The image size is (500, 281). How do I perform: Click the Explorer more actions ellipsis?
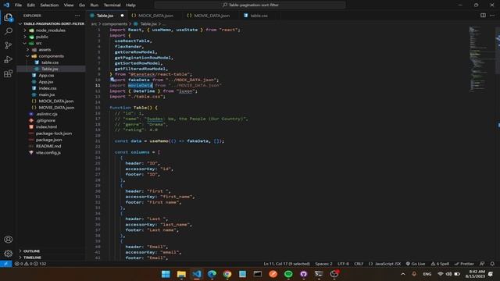(x=77, y=16)
